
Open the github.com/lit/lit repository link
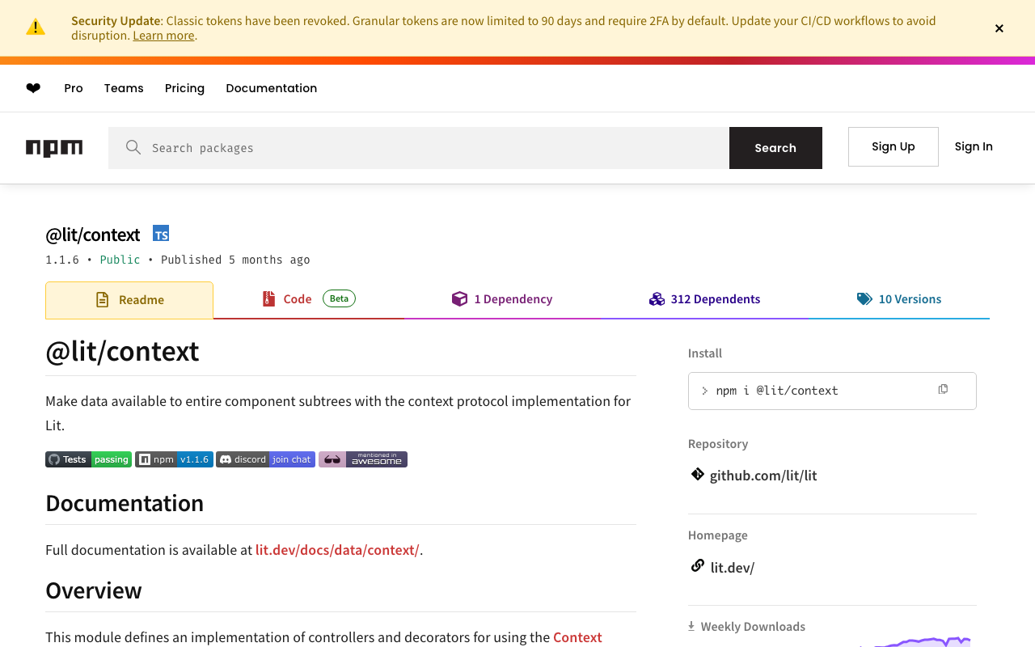(763, 476)
